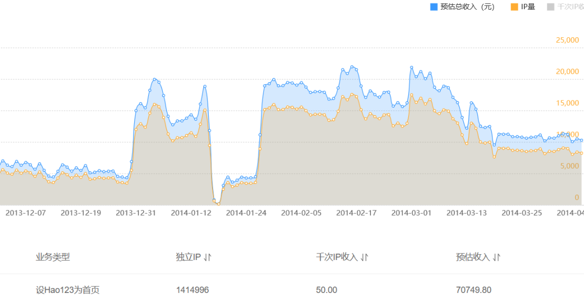Click the 2014-01-24 date axis label
The width and height of the screenshot is (584, 306).
246,213
